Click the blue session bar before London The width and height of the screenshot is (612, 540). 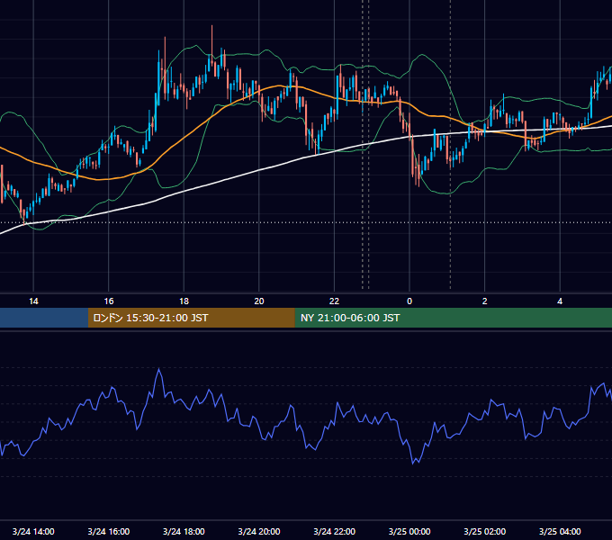pyautogui.click(x=44, y=318)
